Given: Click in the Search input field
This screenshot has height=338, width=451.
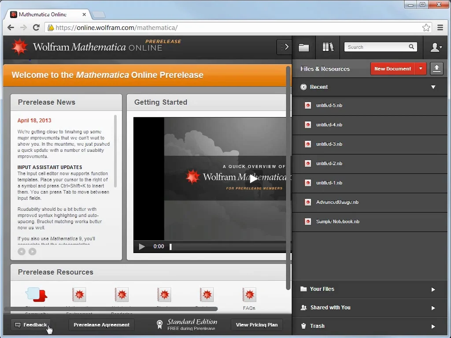Looking at the screenshot, I should point(377,47).
